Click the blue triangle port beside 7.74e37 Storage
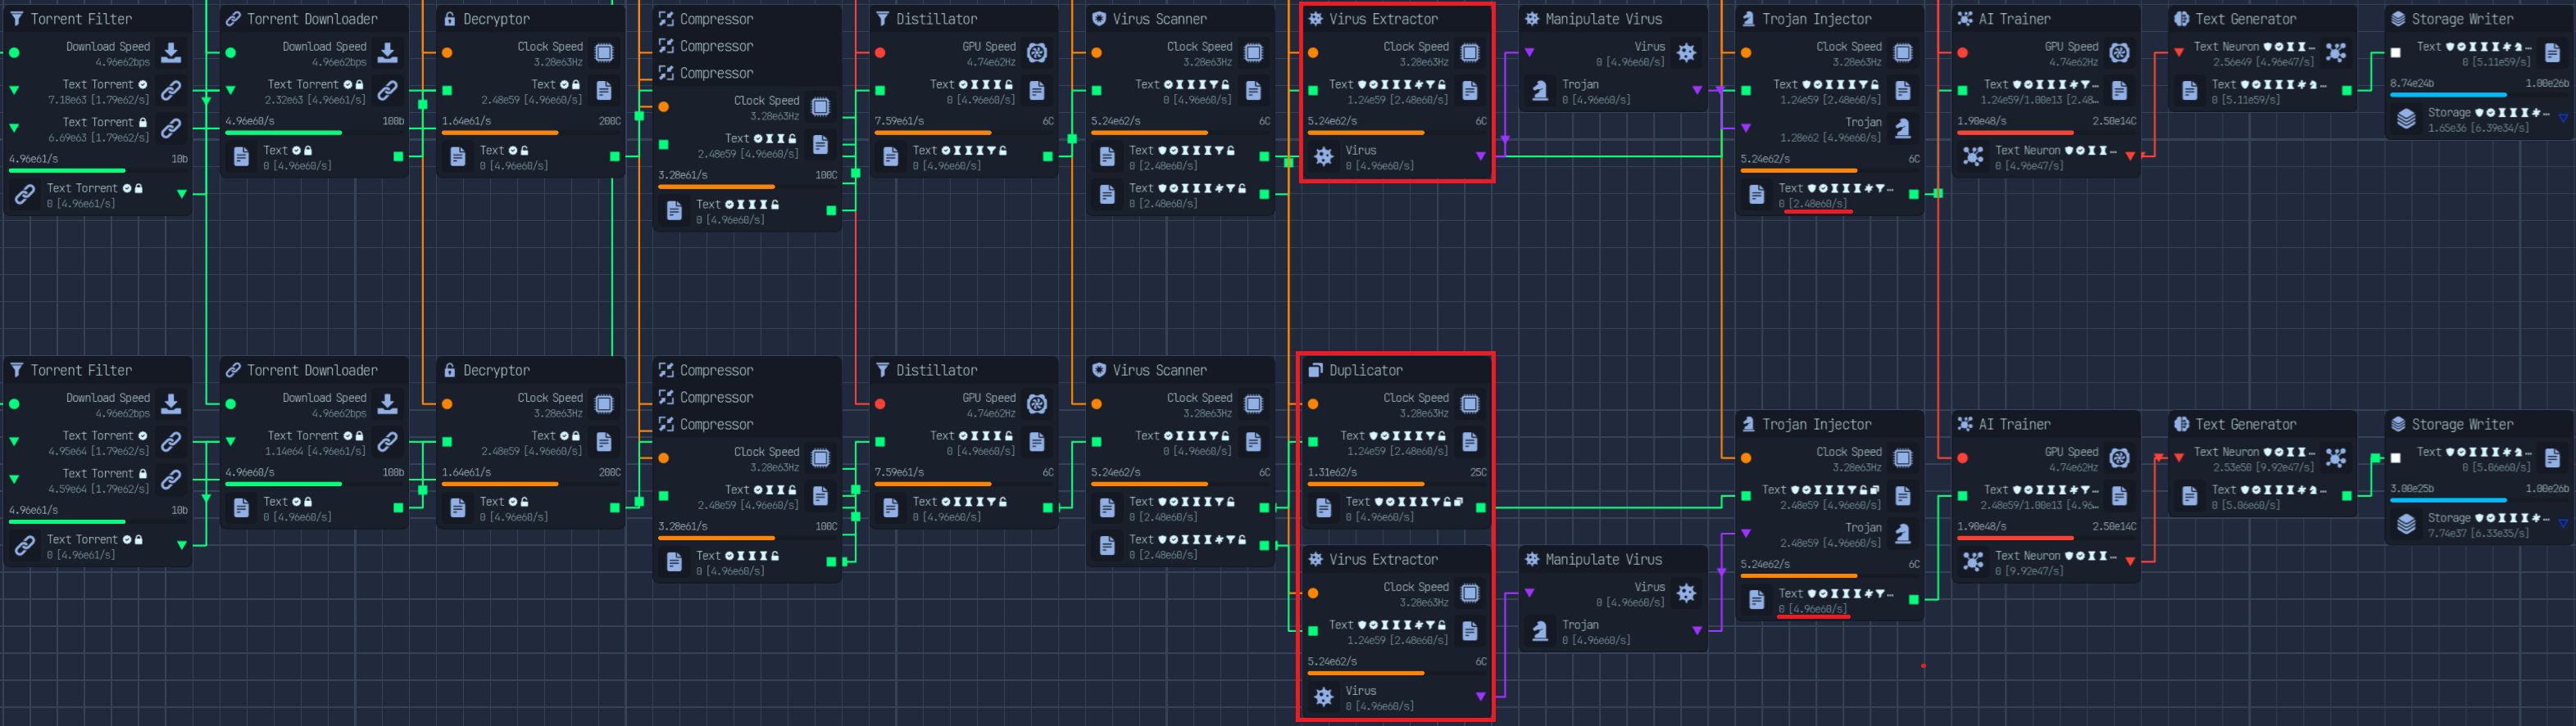Viewport: 2576px width, 726px height. pos(2563,525)
